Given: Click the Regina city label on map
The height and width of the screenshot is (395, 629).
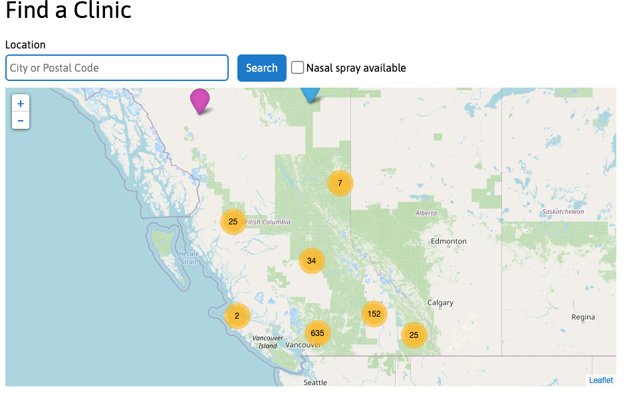Looking at the screenshot, I should 583,317.
